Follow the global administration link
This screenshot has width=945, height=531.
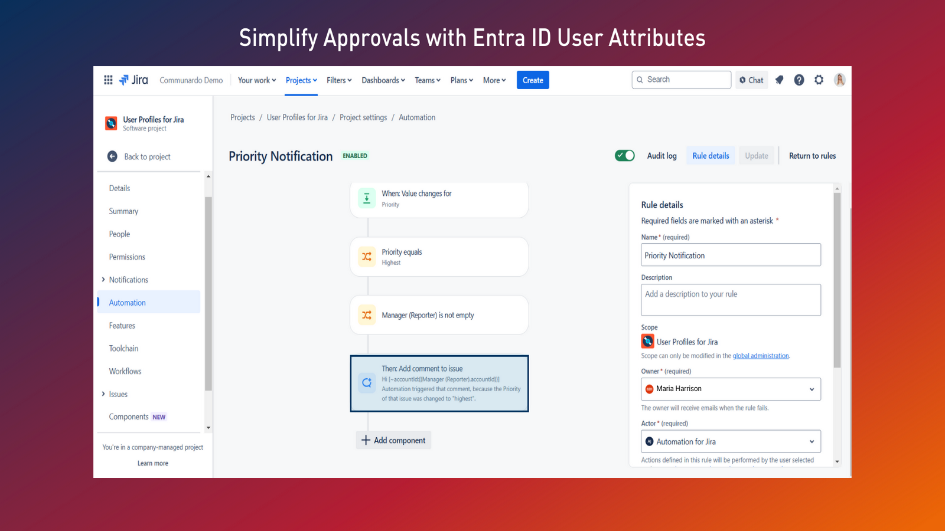tap(760, 356)
